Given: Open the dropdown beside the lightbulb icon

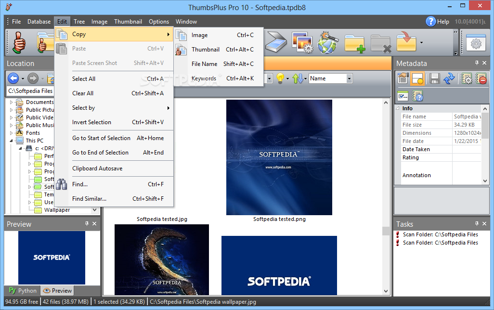Looking at the screenshot, I should 287,78.
